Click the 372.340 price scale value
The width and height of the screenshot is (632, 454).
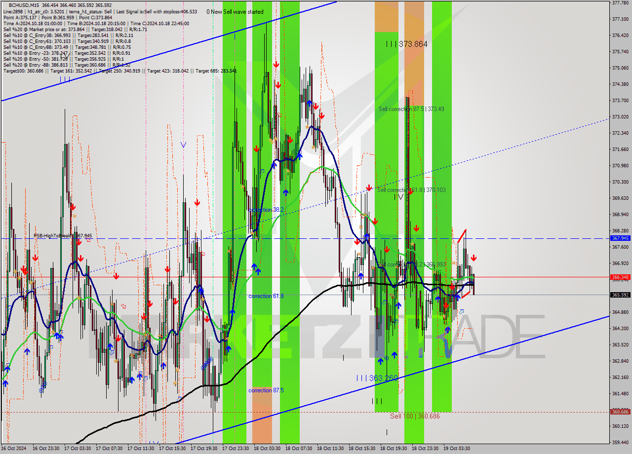click(620, 133)
